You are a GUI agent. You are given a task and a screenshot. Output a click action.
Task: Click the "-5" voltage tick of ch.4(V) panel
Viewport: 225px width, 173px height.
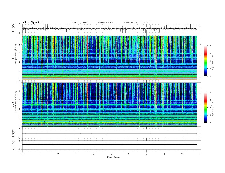tap(19, 150)
